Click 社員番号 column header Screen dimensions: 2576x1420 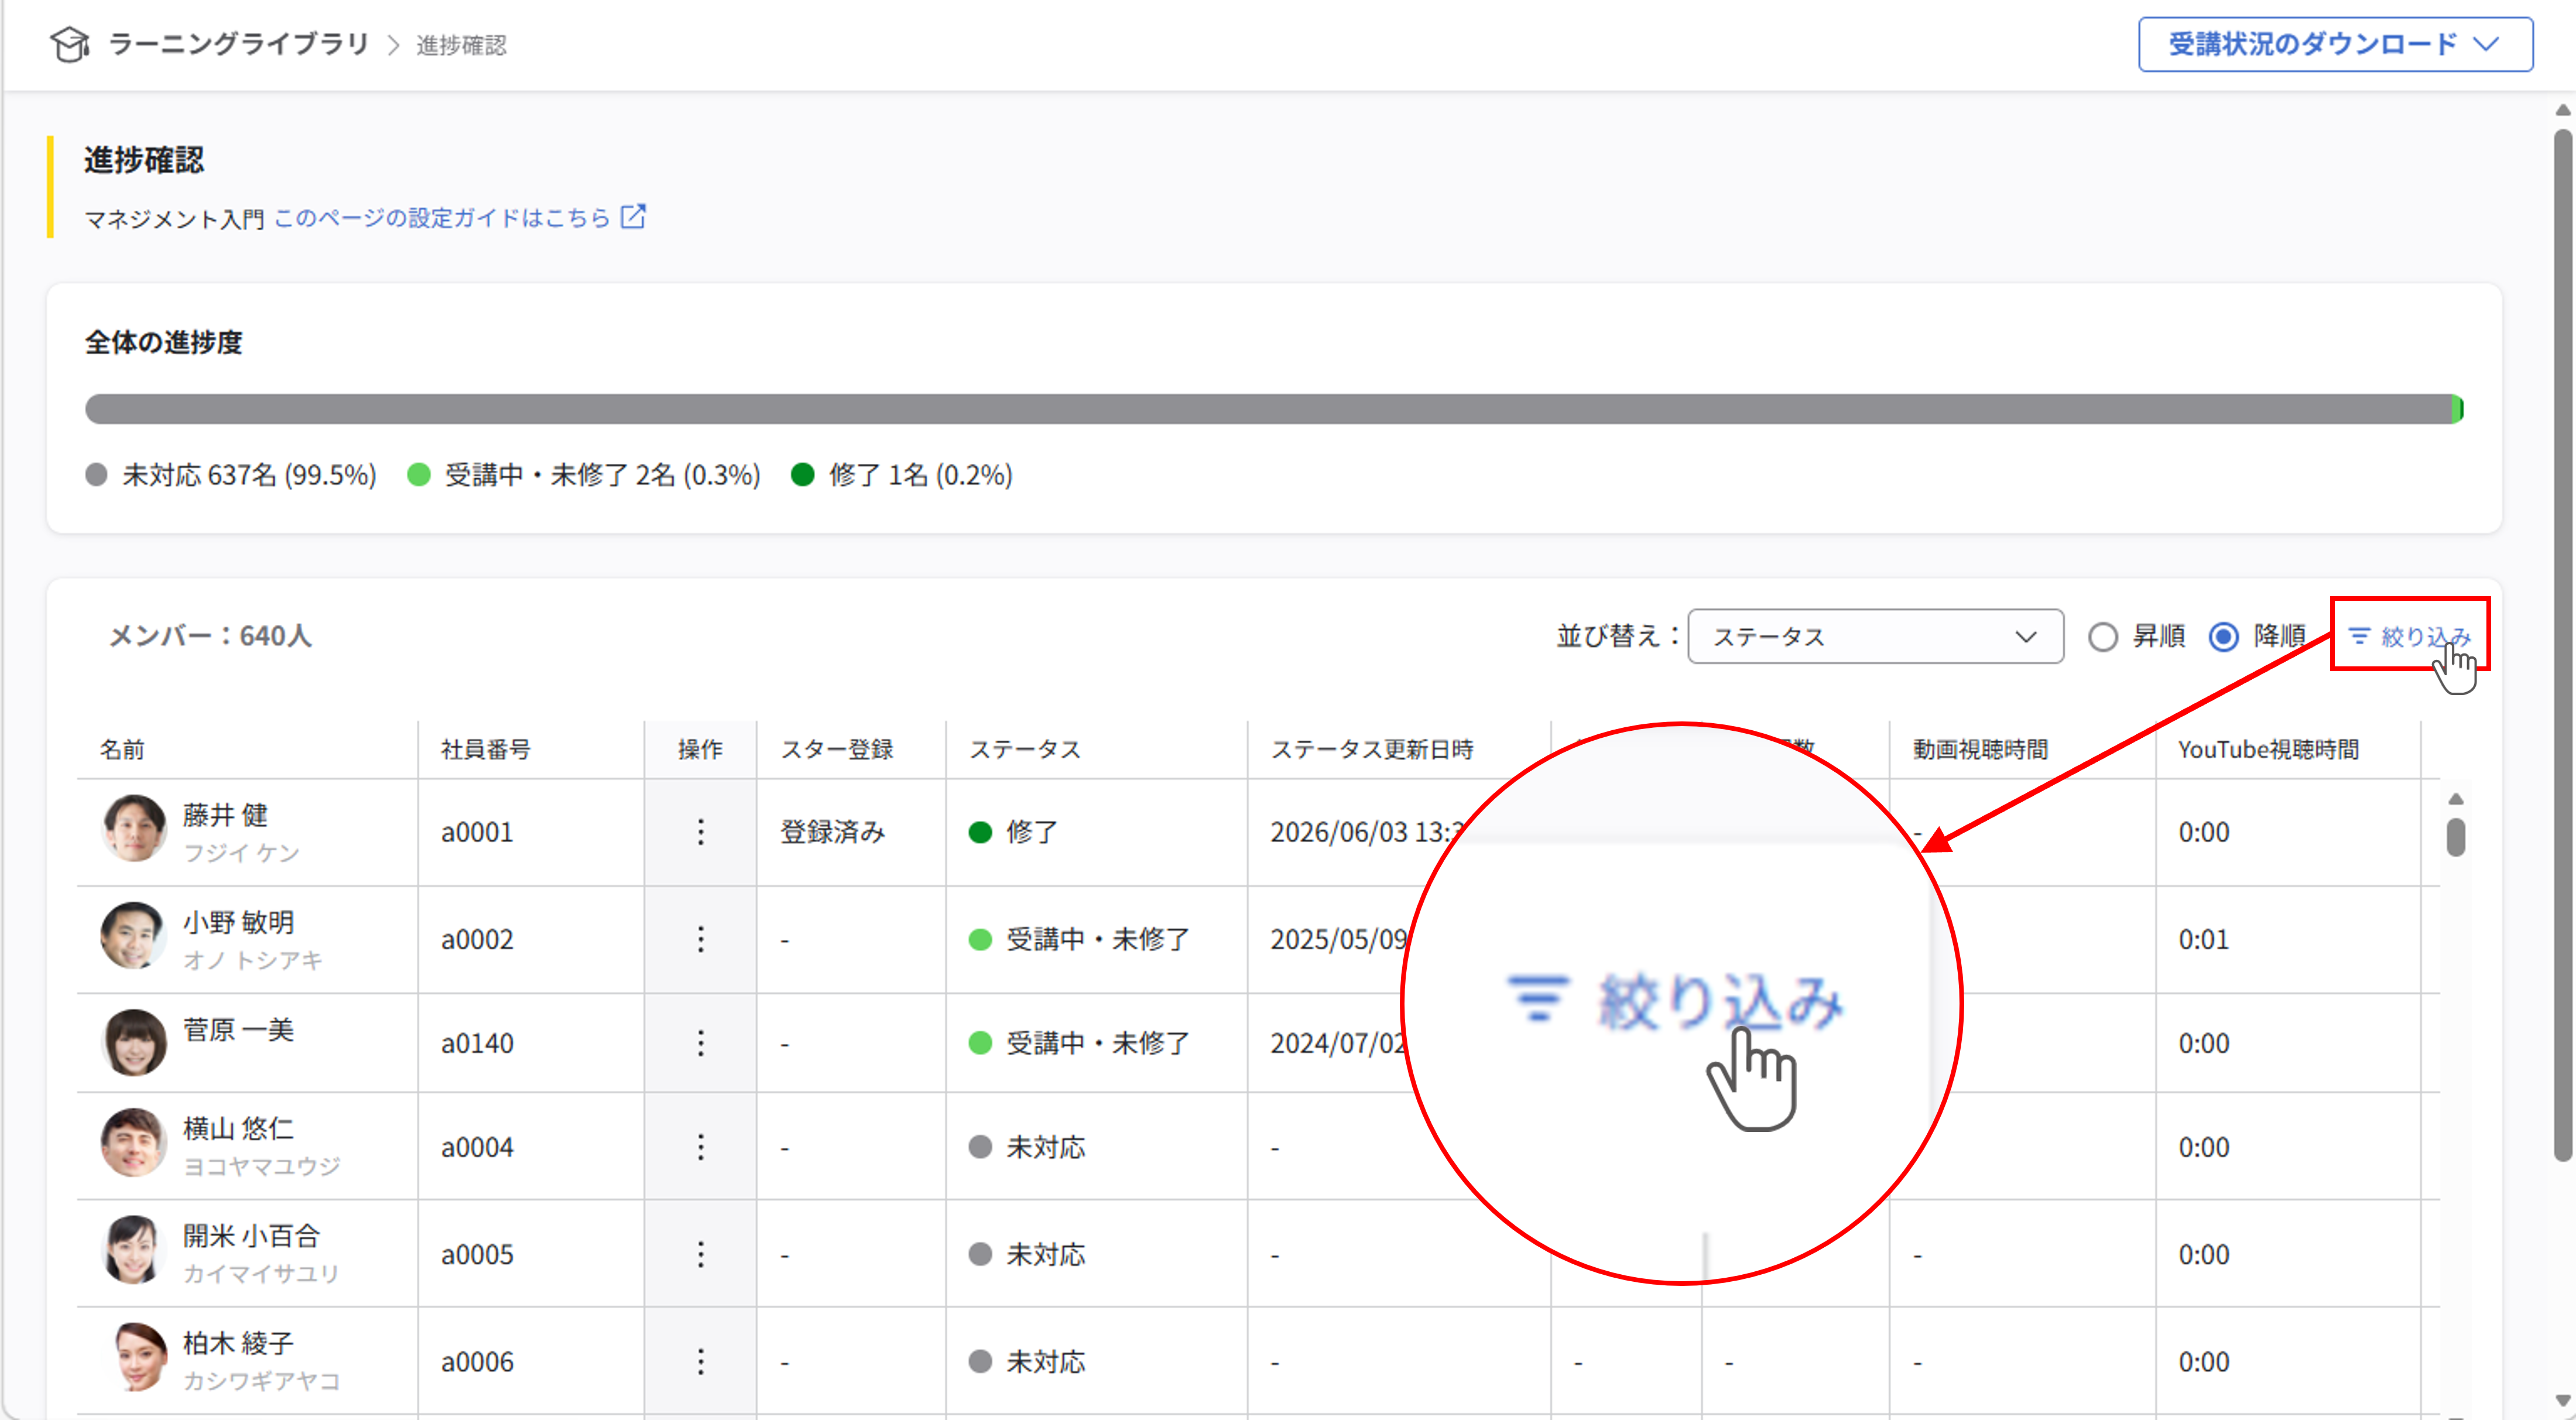click(x=486, y=749)
